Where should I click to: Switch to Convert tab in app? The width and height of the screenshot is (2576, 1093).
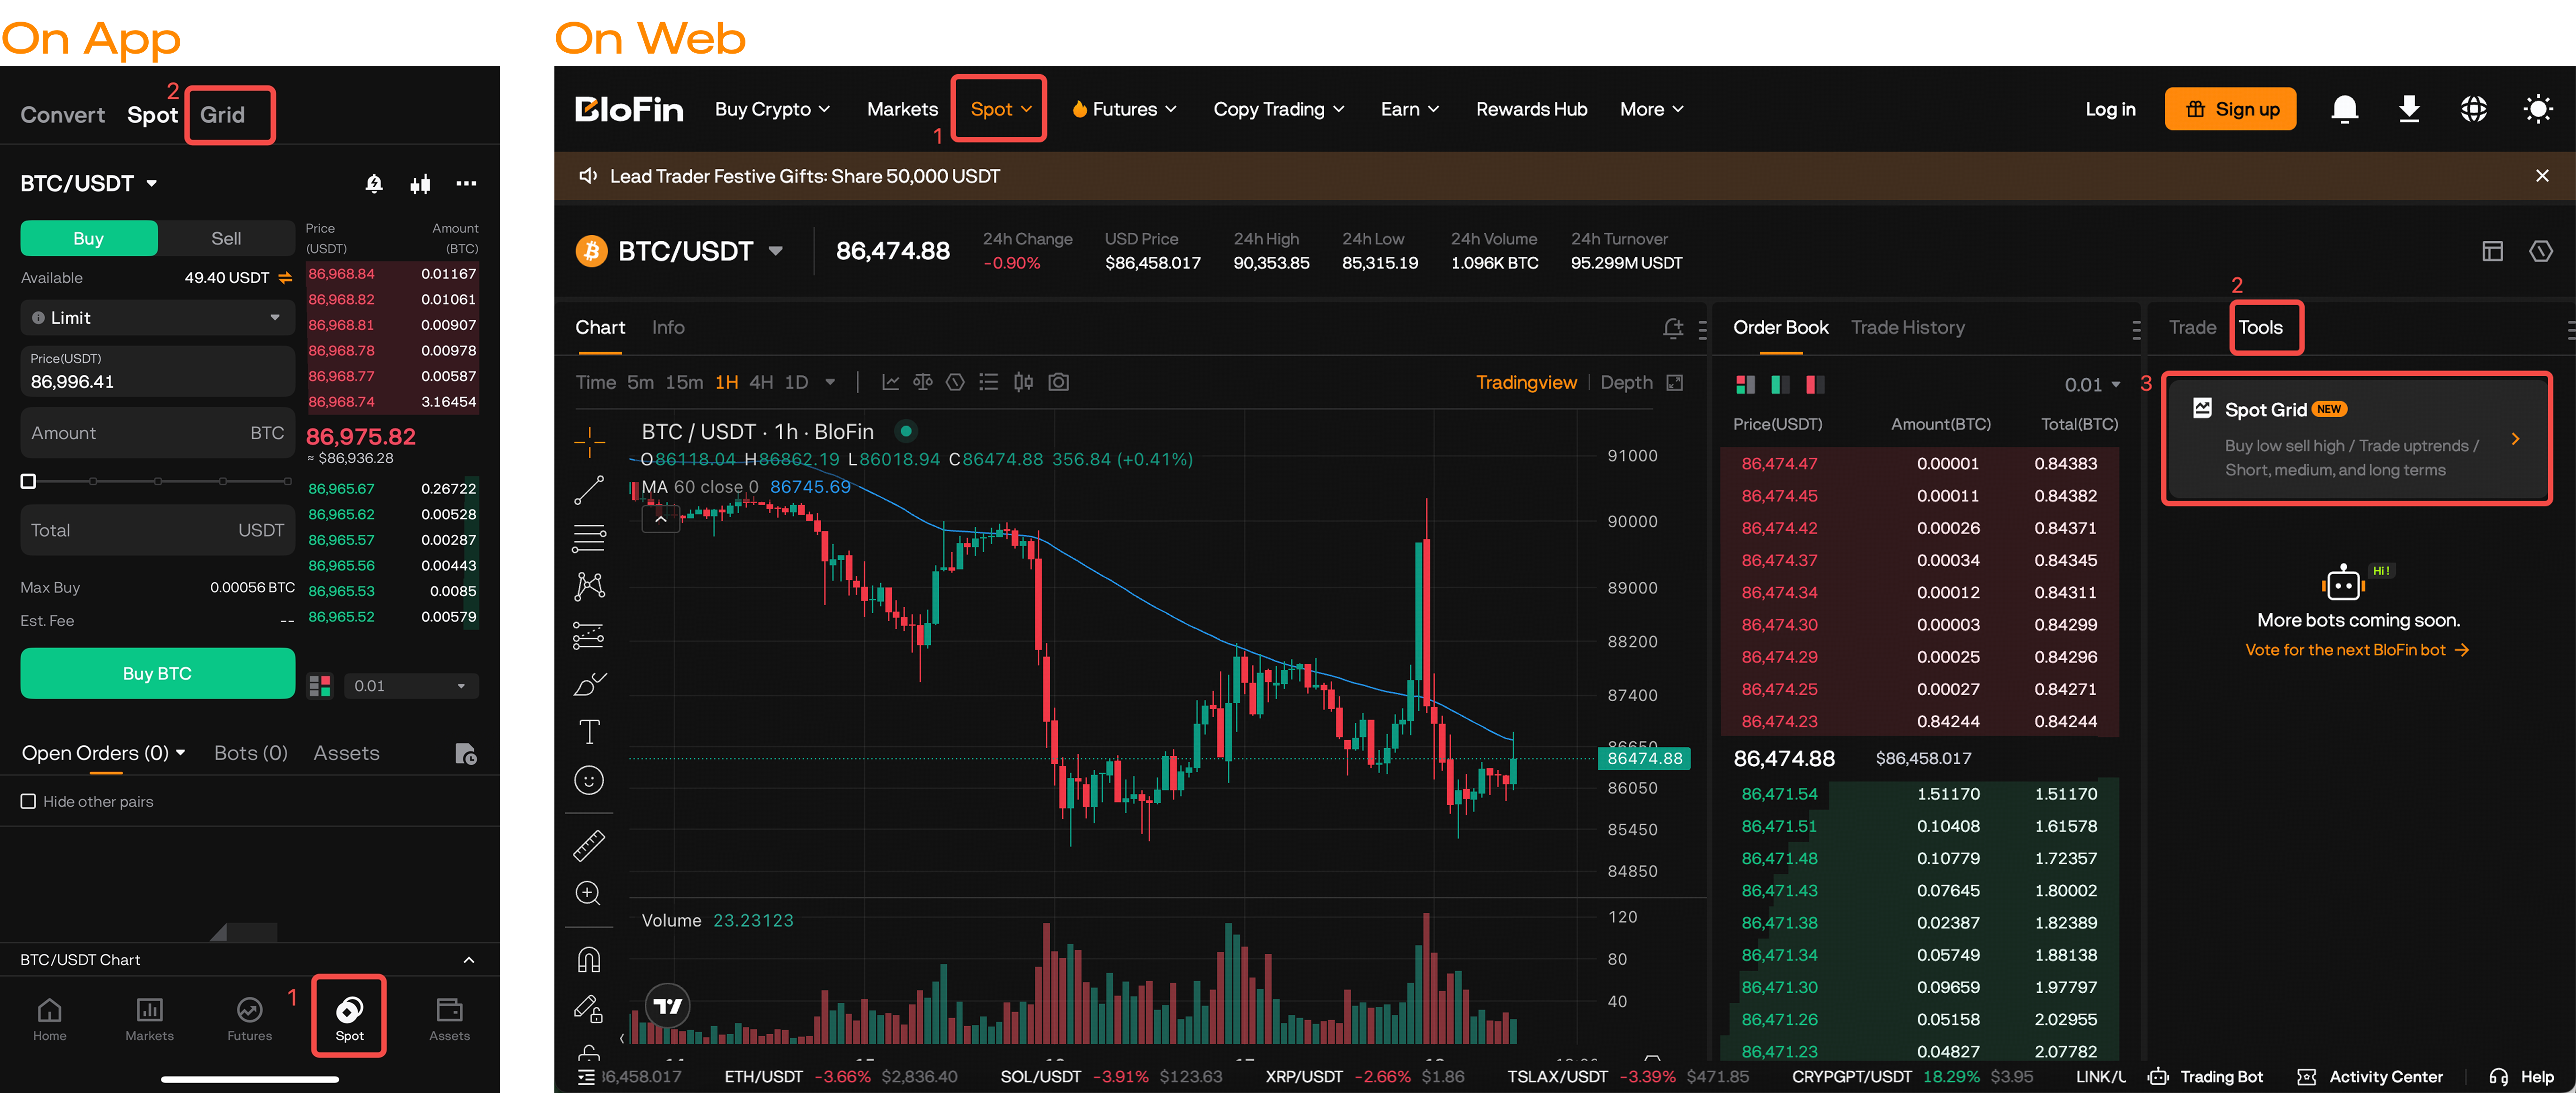click(x=63, y=115)
